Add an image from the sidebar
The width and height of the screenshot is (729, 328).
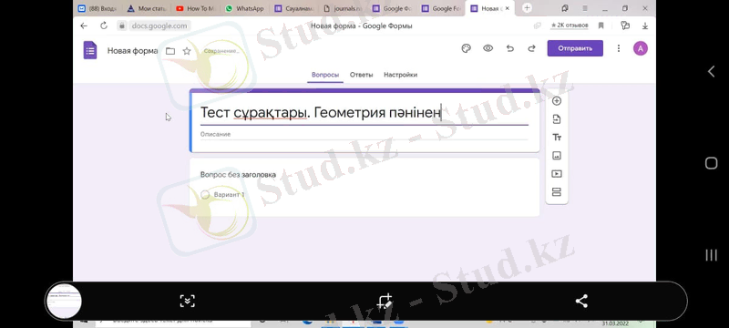557,156
